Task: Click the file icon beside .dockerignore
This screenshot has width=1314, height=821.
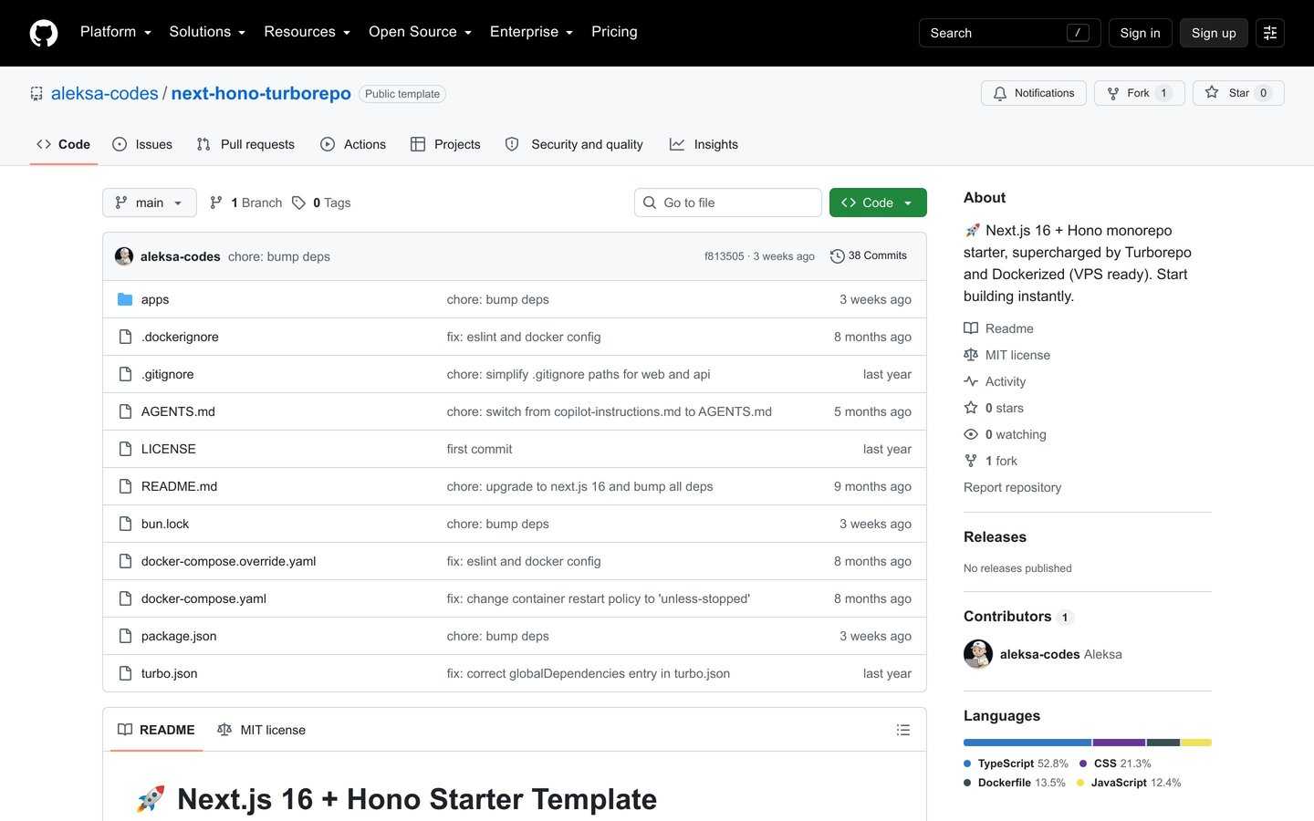Action: [x=125, y=337]
